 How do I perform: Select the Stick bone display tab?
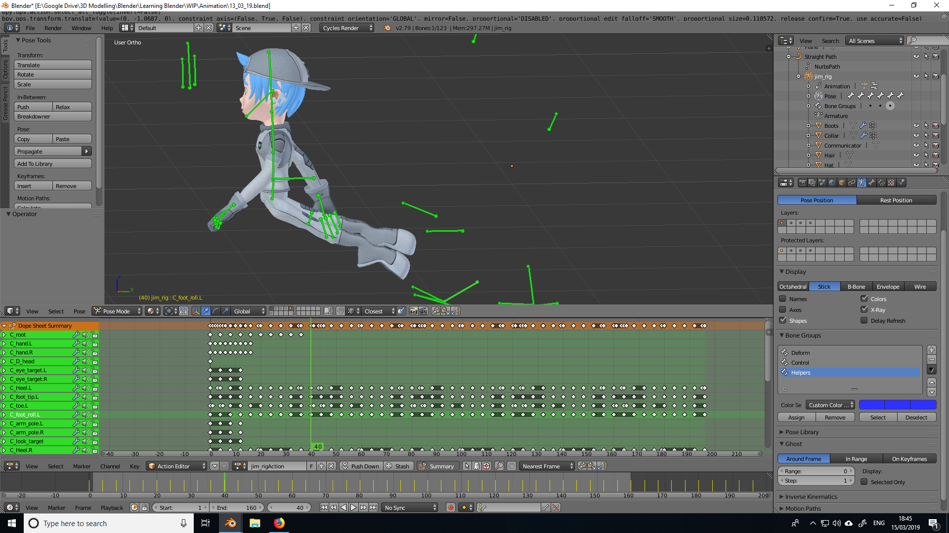point(824,287)
